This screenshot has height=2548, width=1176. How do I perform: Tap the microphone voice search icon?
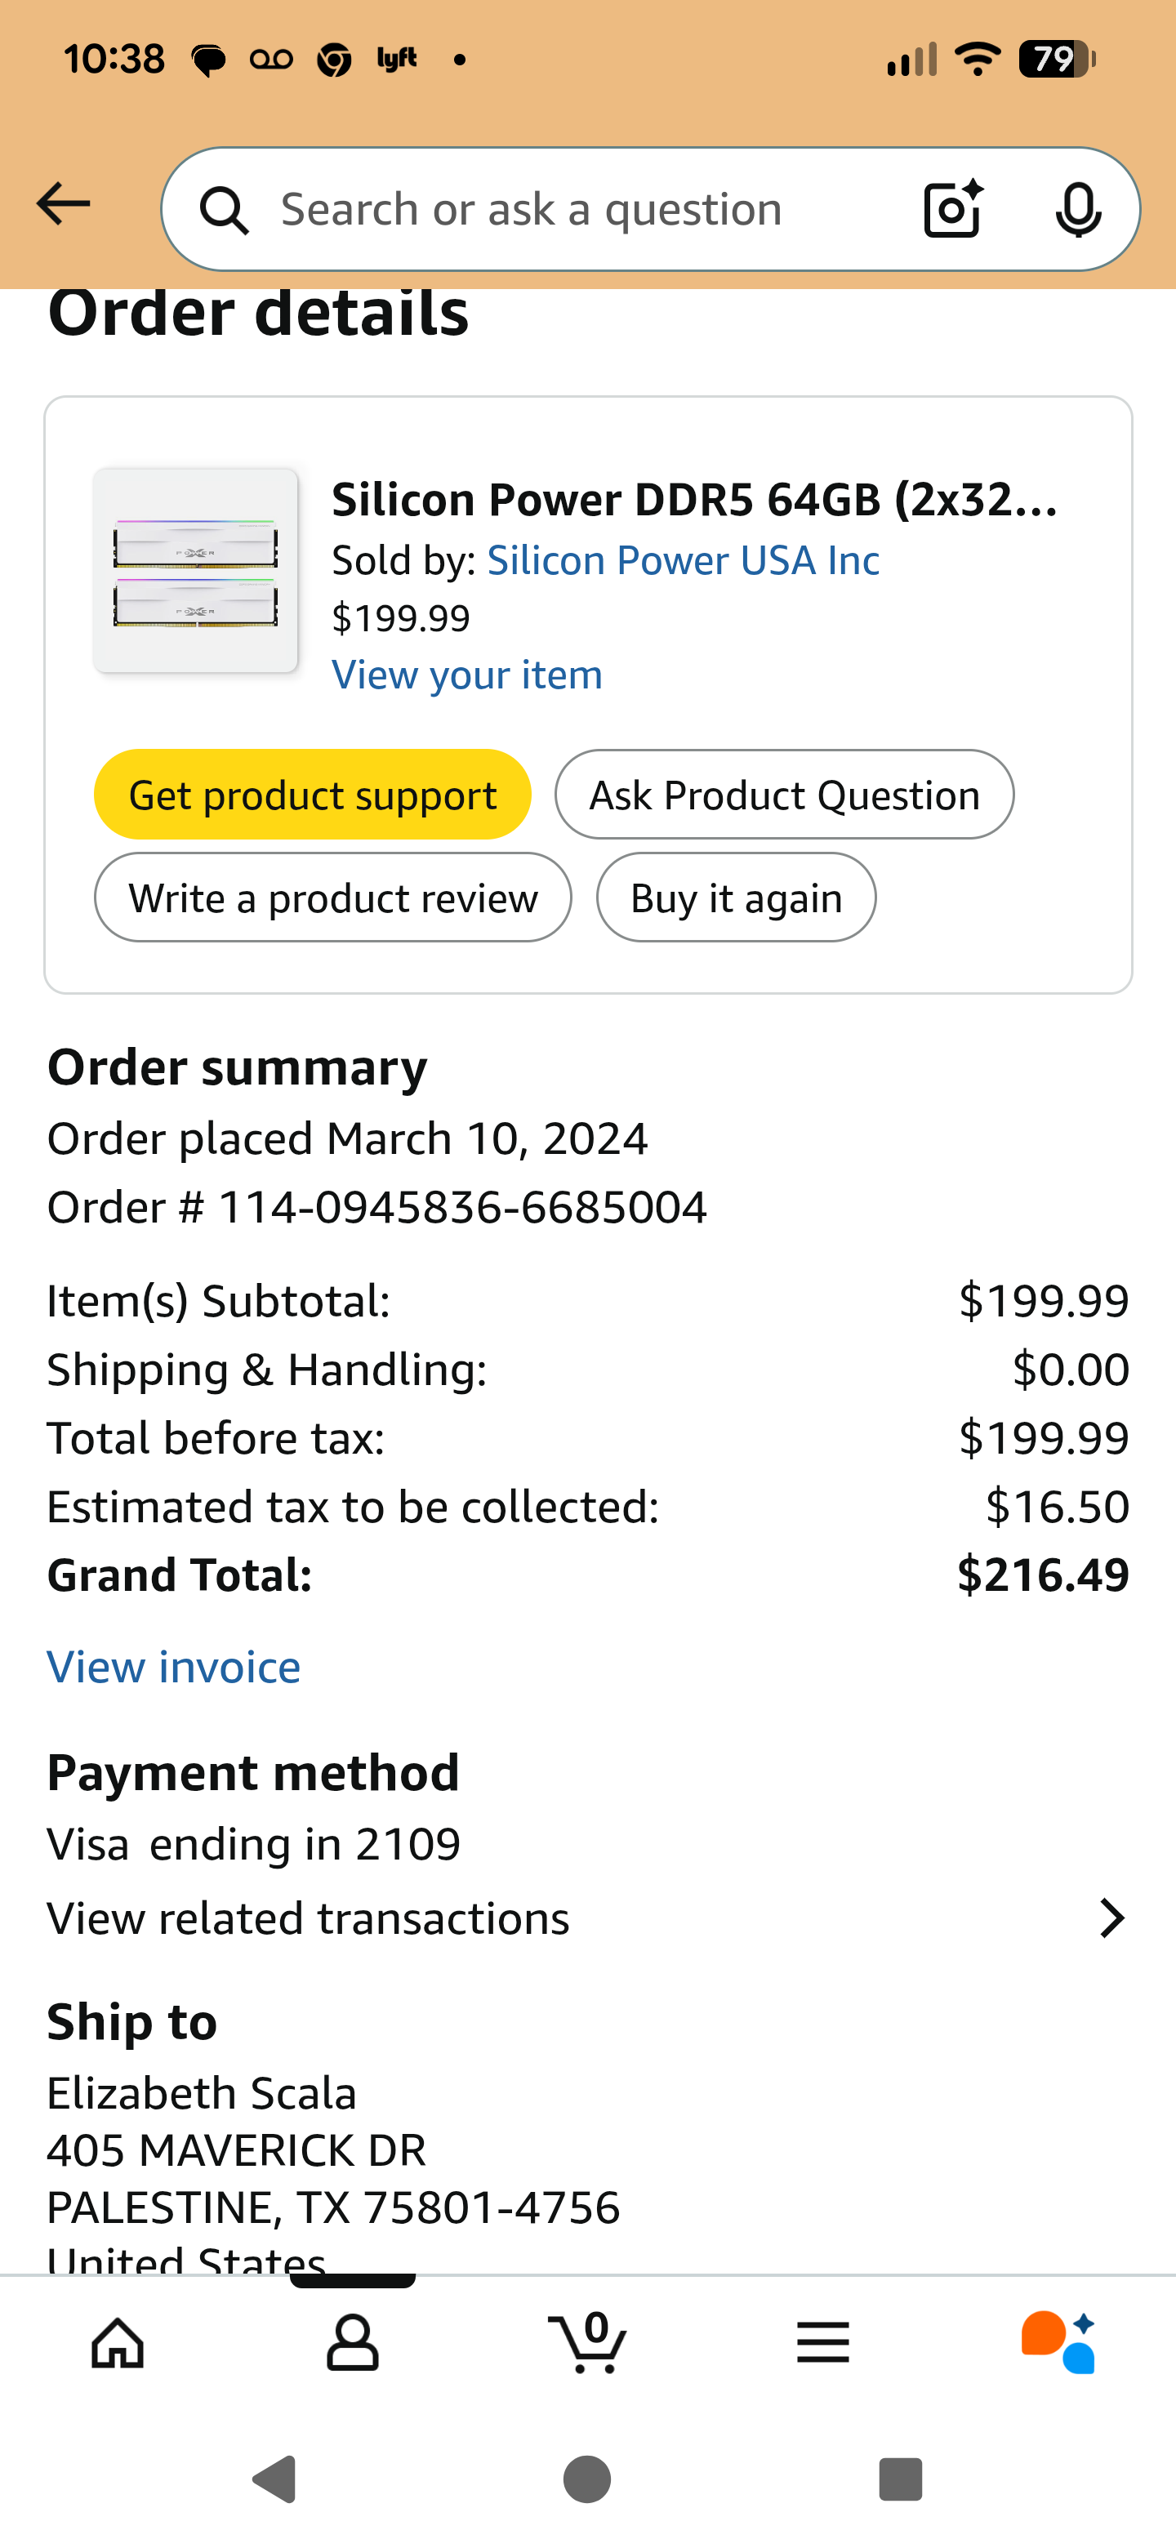[x=1077, y=209]
